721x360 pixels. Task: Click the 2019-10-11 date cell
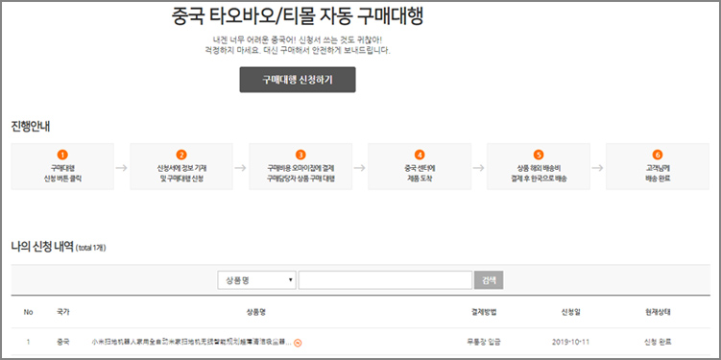571,342
